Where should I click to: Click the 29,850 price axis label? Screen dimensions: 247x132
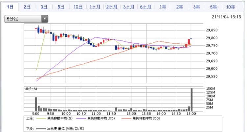(212, 30)
